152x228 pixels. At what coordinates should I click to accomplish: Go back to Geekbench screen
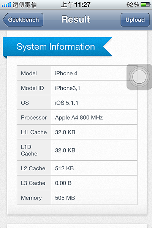[x=23, y=20]
